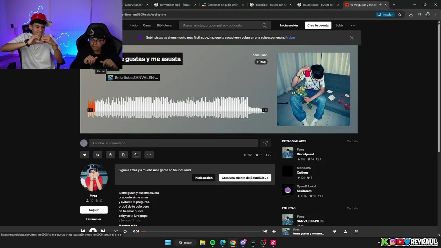Copy the track link icon
Image resolution: width=441 pixels, height=248 pixels.
coord(123,155)
